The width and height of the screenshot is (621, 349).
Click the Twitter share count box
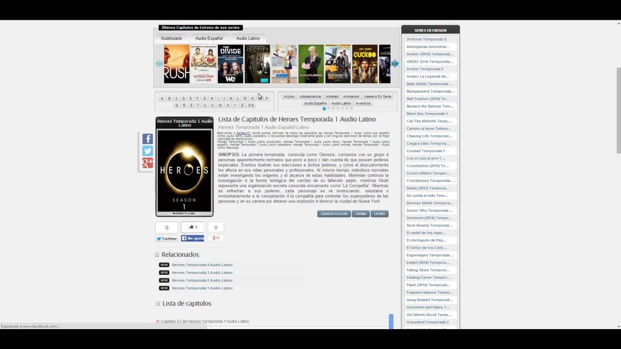click(166, 227)
